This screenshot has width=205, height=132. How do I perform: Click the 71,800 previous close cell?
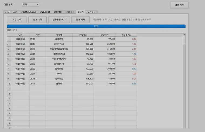tap(83, 39)
